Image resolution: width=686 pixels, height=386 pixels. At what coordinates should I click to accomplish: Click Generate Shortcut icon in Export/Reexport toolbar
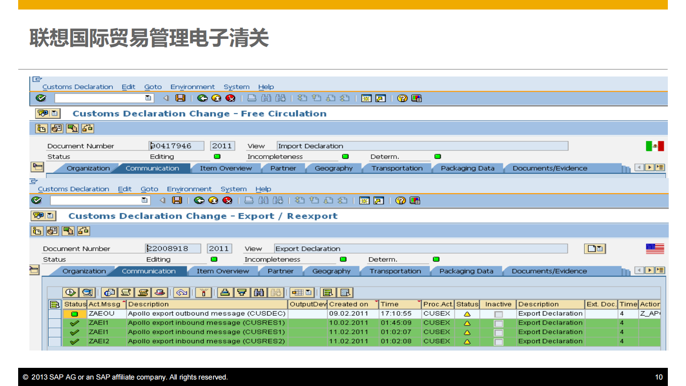(379, 200)
